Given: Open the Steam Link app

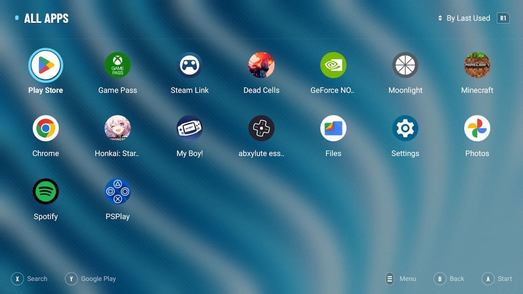Looking at the screenshot, I should point(189,65).
